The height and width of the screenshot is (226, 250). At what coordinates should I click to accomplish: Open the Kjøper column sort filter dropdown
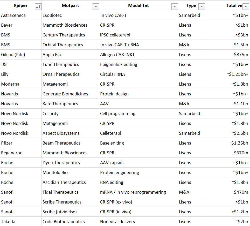[38, 7]
